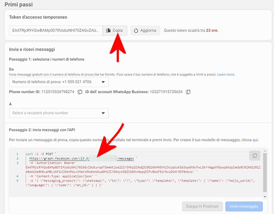Open the test phone number dropdown
The width and height of the screenshot is (274, 214).
coord(59,82)
